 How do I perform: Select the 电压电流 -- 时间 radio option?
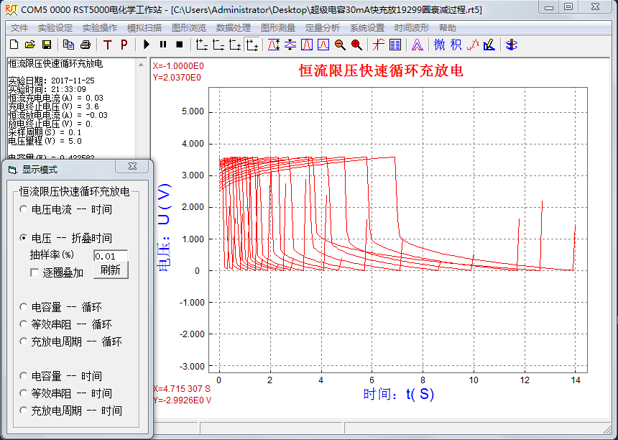24,209
